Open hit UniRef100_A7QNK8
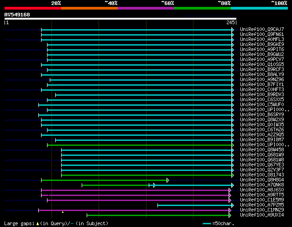This screenshot has height=227, width=292. (262, 185)
